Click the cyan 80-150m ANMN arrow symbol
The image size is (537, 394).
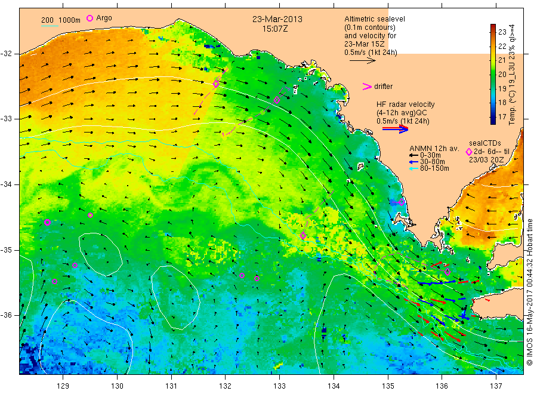pos(413,168)
